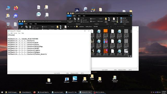
Task: Select the This PC desktop icon
Action: point(8,9)
